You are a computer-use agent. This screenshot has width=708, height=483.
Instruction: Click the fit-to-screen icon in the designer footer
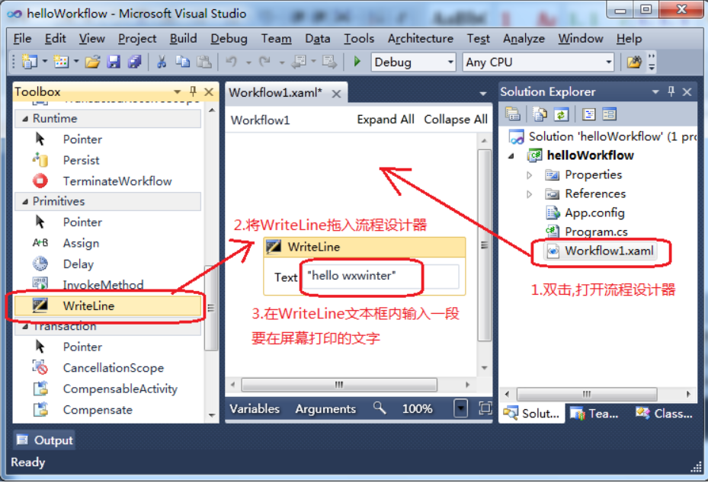click(x=485, y=408)
